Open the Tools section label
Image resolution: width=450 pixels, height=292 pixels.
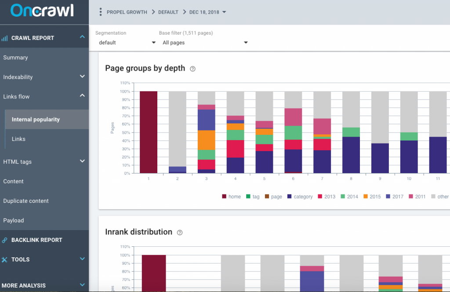tap(20, 260)
